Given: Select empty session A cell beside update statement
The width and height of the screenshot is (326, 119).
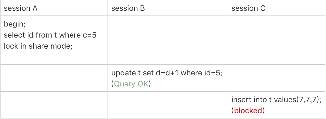Looking at the screenshot, I should [x=54, y=78].
